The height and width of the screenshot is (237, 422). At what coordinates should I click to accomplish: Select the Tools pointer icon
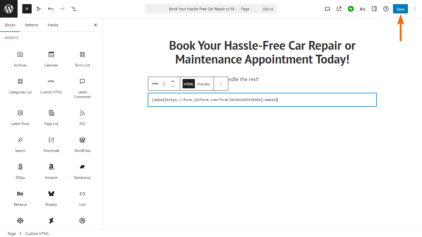pyautogui.click(x=39, y=9)
